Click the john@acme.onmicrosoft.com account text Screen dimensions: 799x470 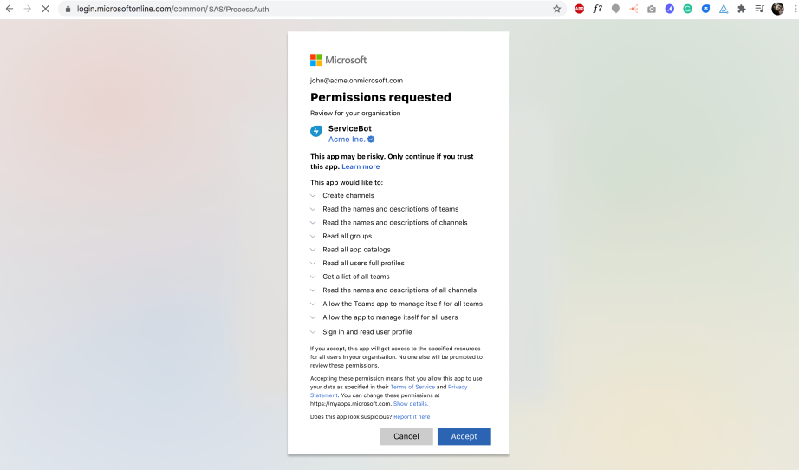(356, 81)
